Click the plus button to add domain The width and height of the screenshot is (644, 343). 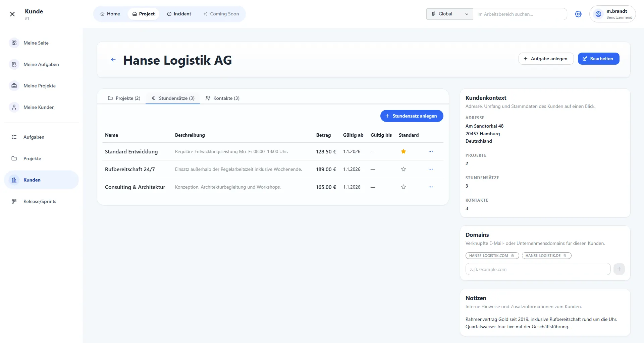click(619, 269)
